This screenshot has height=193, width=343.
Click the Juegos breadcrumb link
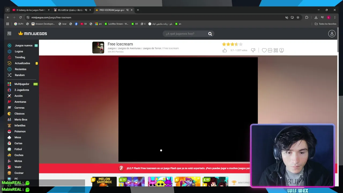[x=111, y=48]
